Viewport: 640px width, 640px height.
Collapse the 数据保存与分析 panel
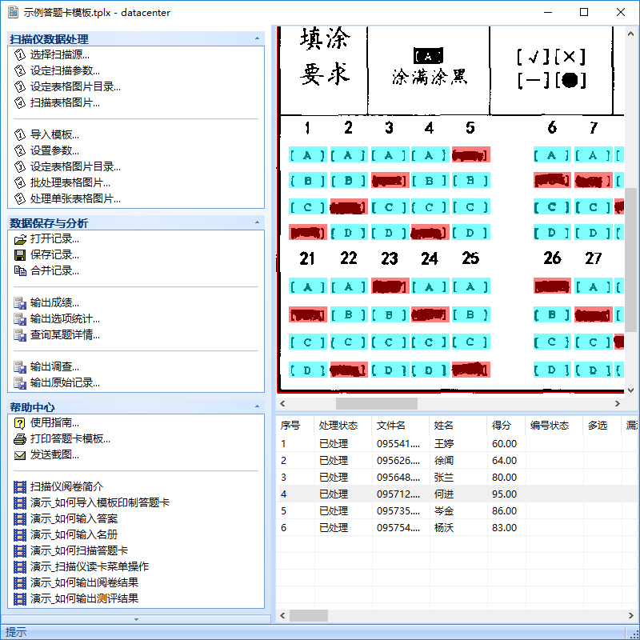(257, 222)
